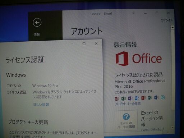Go back using Excel backstage arrow
The width and height of the screenshot is (184, 138).
coord(37,22)
